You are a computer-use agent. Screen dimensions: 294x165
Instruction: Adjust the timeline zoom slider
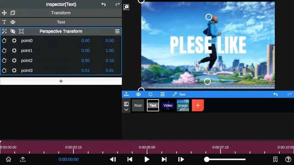225,159
